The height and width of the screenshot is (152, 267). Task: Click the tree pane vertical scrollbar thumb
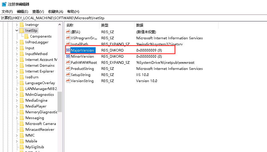(60, 102)
